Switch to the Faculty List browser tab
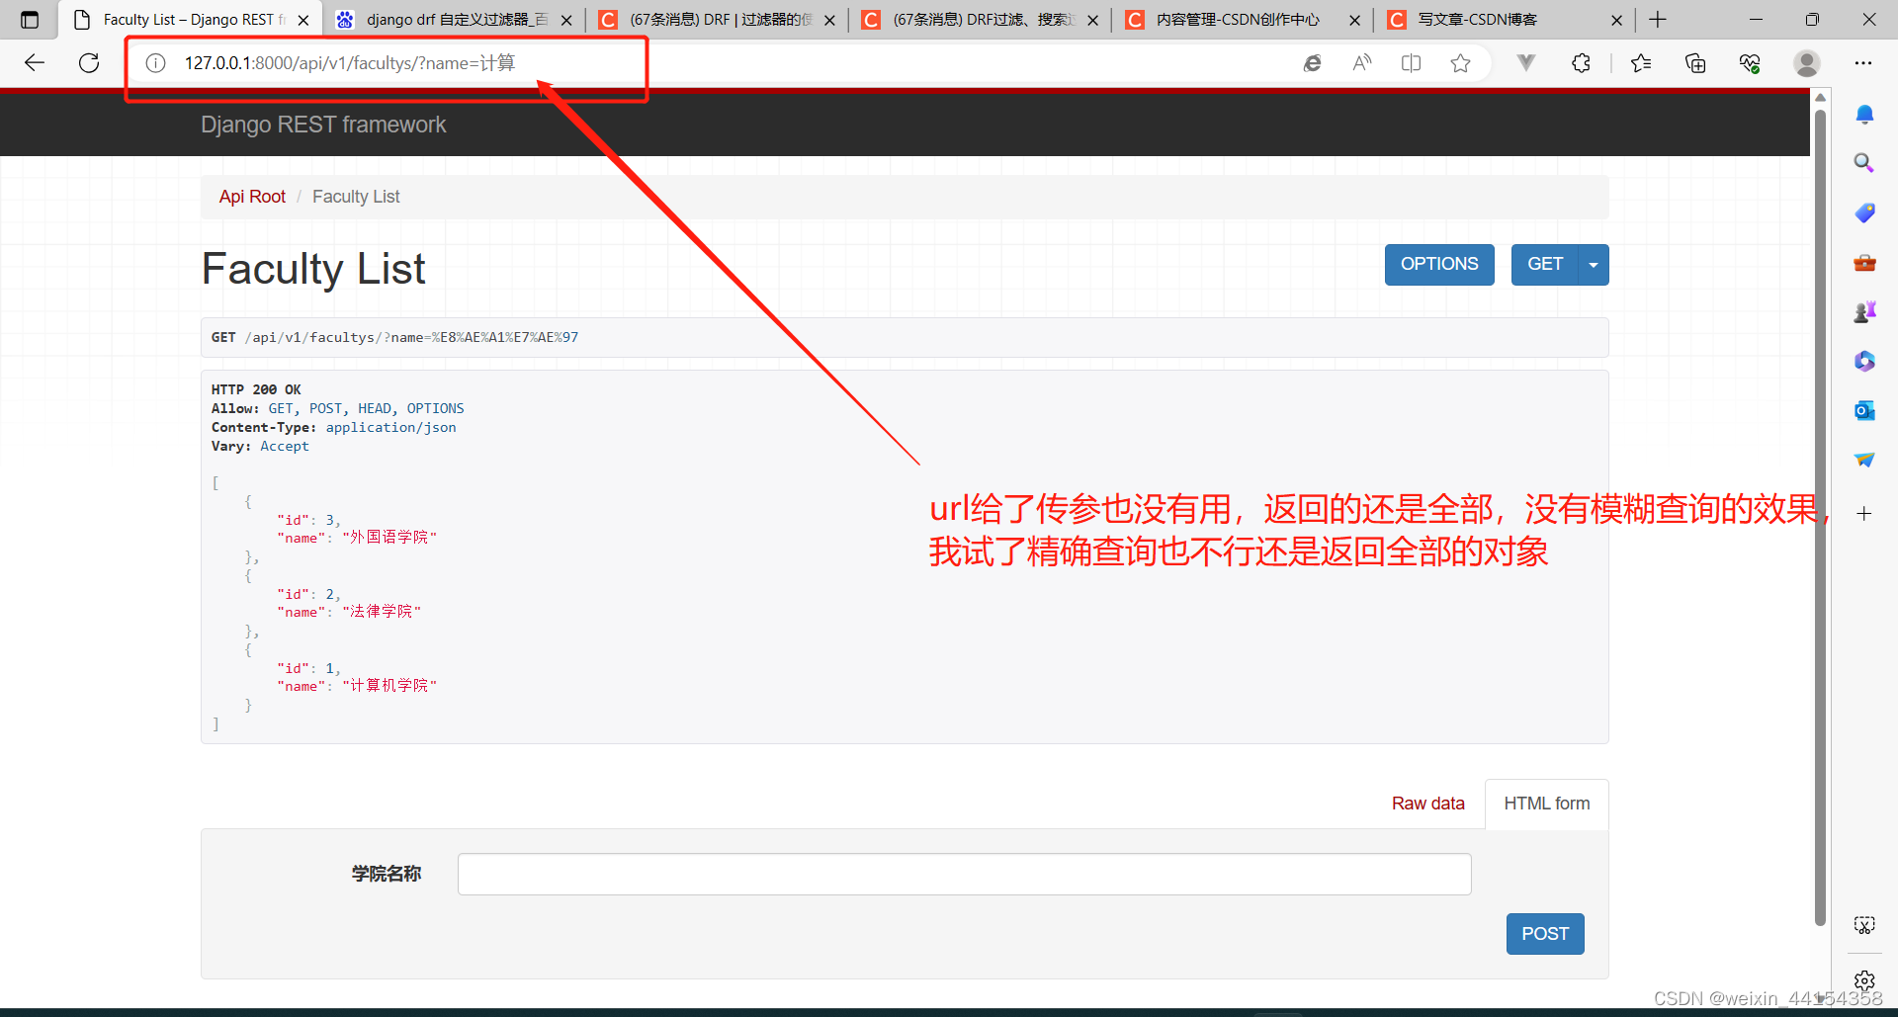Viewport: 1898px width, 1017px height. [x=191, y=20]
